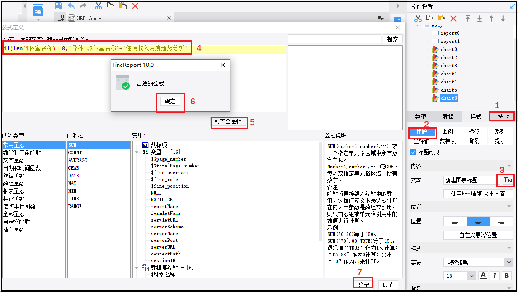Click scissors cut icon in main toolbar
Viewport: 518px width, 292px height.
pos(99,5)
